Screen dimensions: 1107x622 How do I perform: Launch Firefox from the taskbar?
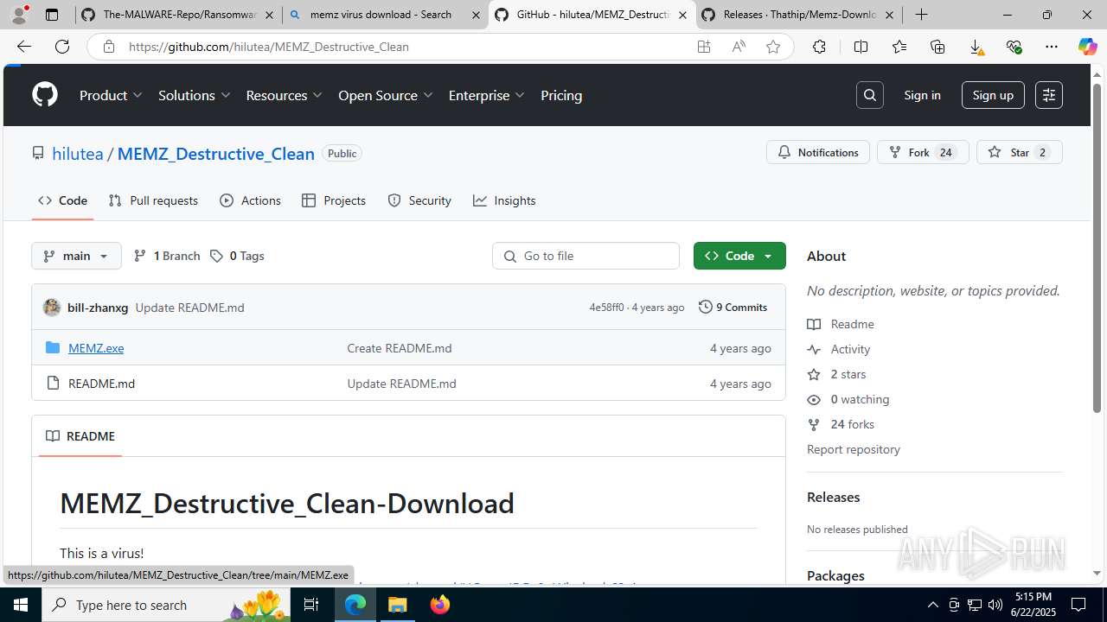440,605
